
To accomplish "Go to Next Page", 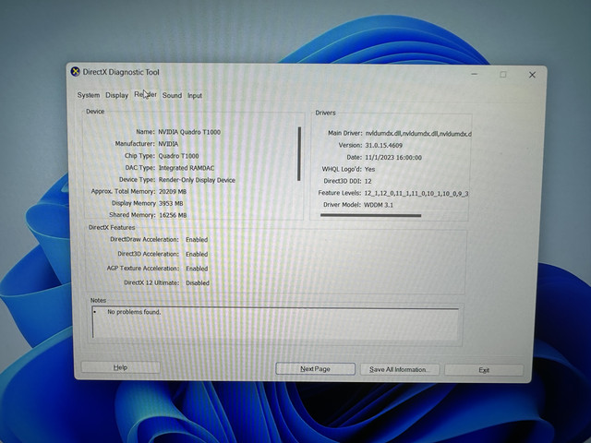I will [x=315, y=369].
